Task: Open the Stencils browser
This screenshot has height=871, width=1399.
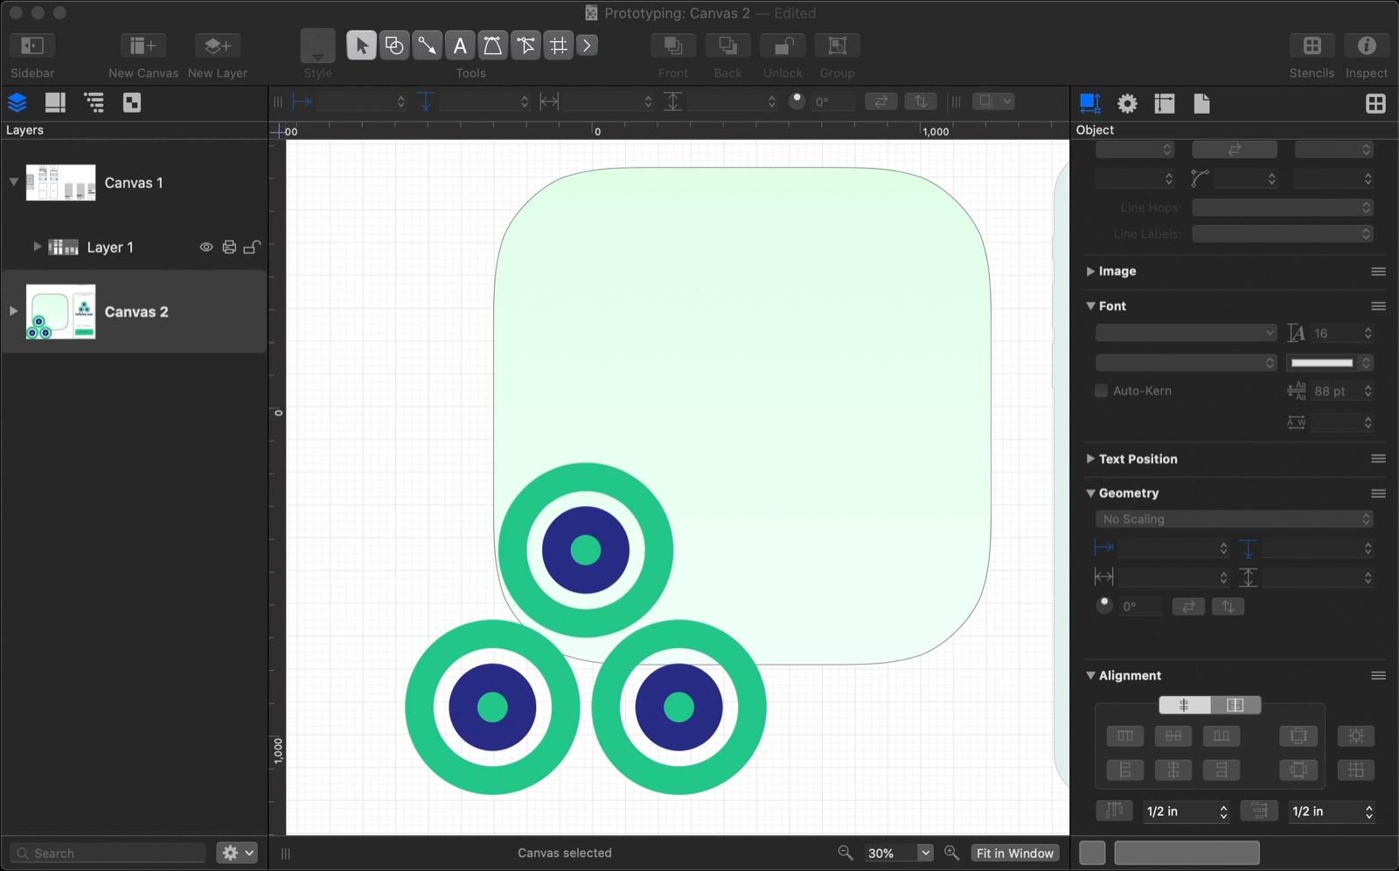Action: coord(1311,45)
